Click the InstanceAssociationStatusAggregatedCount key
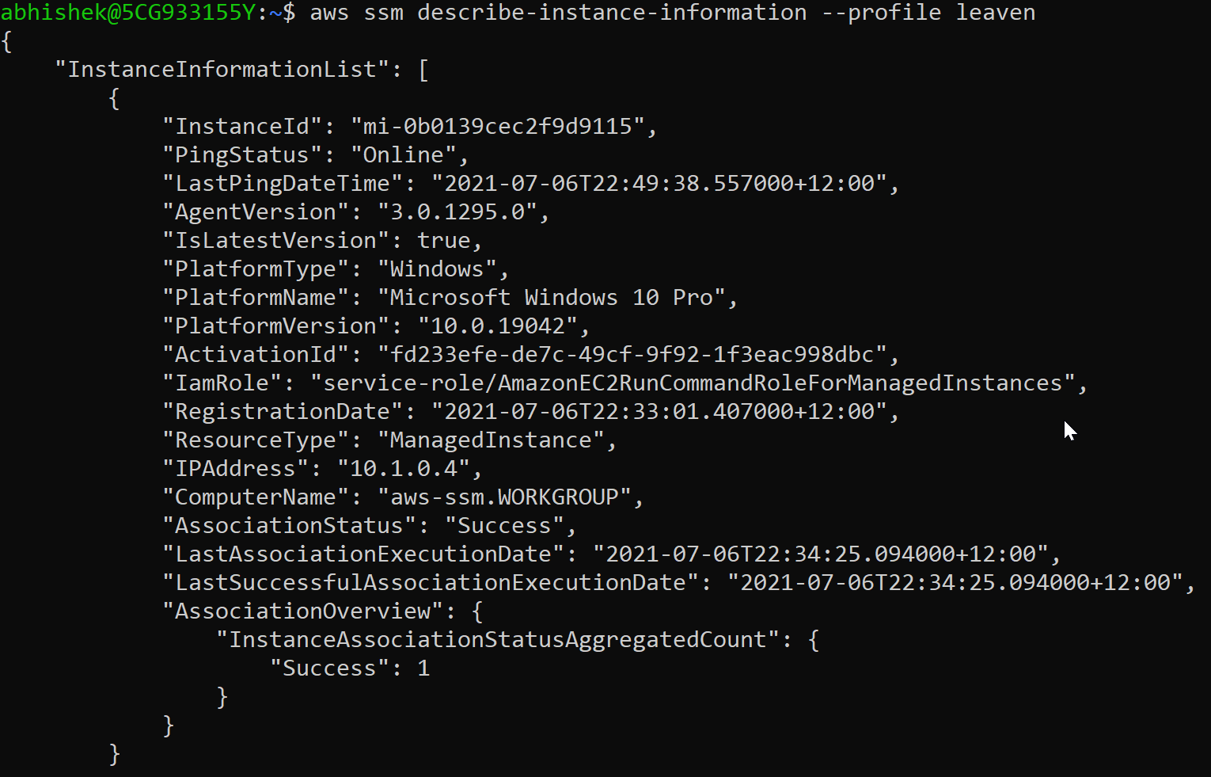The width and height of the screenshot is (1211, 777). point(497,640)
